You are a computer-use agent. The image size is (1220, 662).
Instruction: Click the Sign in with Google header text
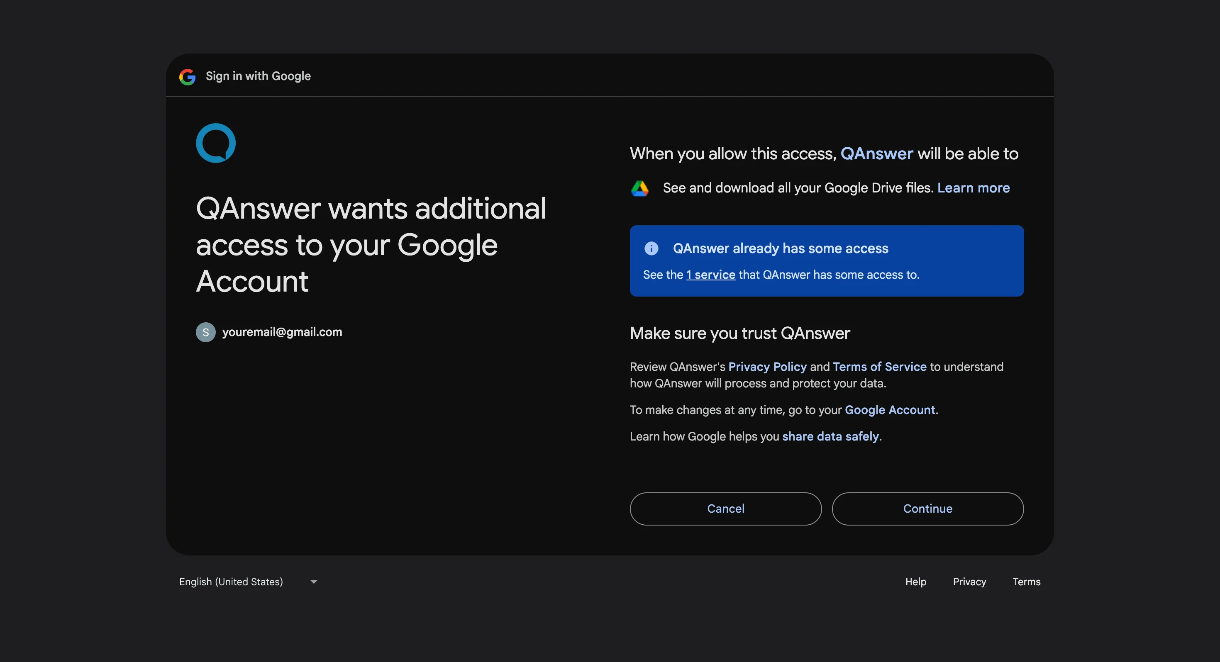[x=258, y=76]
